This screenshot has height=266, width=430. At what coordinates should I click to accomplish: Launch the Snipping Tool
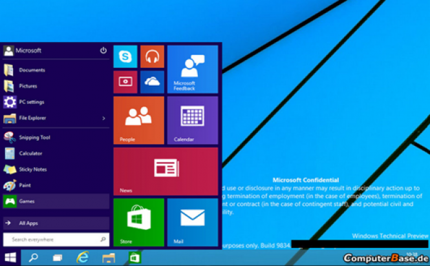point(56,138)
